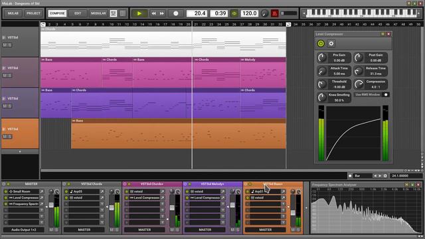Toggle Small Room effect power in MASTER strip
The image size is (425, 239).
(x=6, y=191)
